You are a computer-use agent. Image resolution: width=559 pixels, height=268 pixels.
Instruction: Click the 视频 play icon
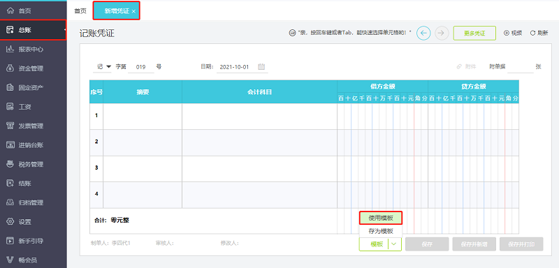click(x=506, y=33)
